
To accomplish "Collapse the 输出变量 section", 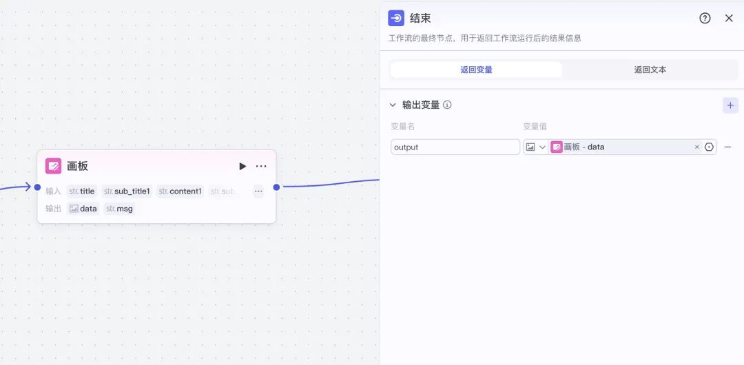I will (393, 105).
